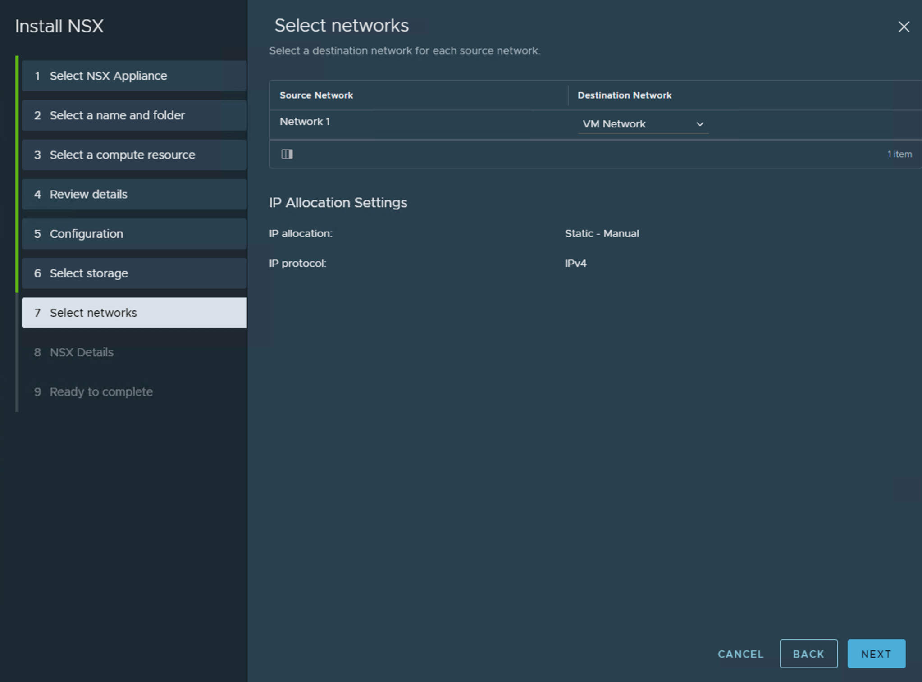Return to step 4 Review details
Screen dimensions: 922x682
coord(134,194)
